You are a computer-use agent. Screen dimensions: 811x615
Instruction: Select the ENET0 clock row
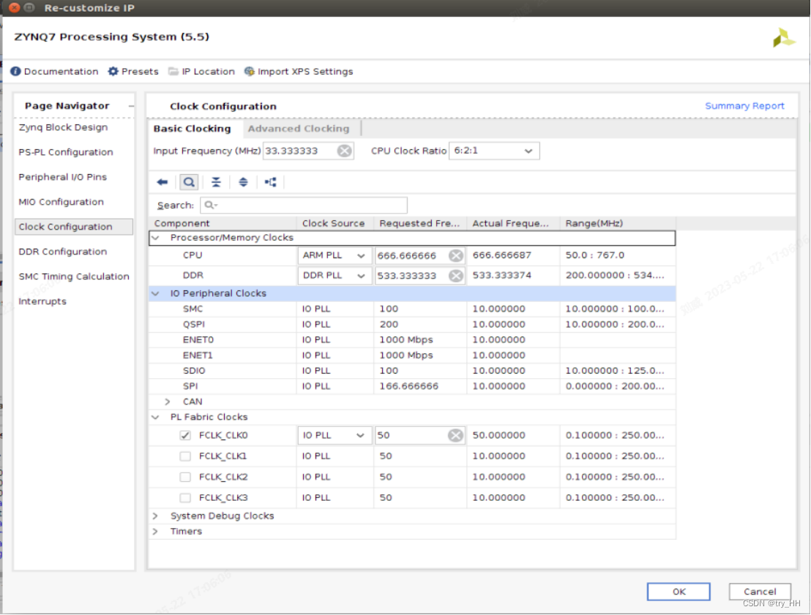pyautogui.click(x=412, y=340)
